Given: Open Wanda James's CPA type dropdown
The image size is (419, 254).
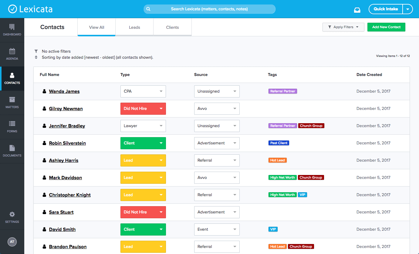Looking at the screenshot, I should (143, 91).
